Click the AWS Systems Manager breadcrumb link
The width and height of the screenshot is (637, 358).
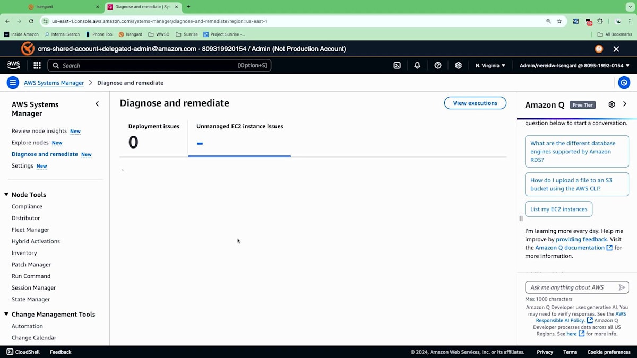[x=54, y=83]
